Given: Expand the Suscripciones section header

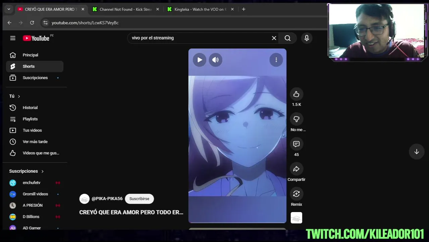Looking at the screenshot, I should pos(27,171).
